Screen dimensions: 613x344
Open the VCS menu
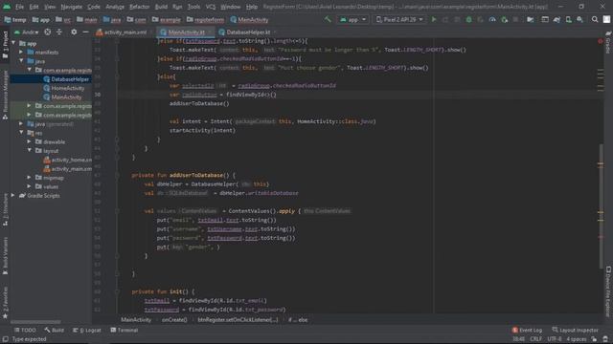211,7
